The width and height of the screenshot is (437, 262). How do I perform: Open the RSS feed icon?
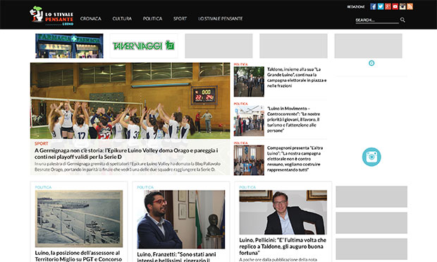click(410, 6)
